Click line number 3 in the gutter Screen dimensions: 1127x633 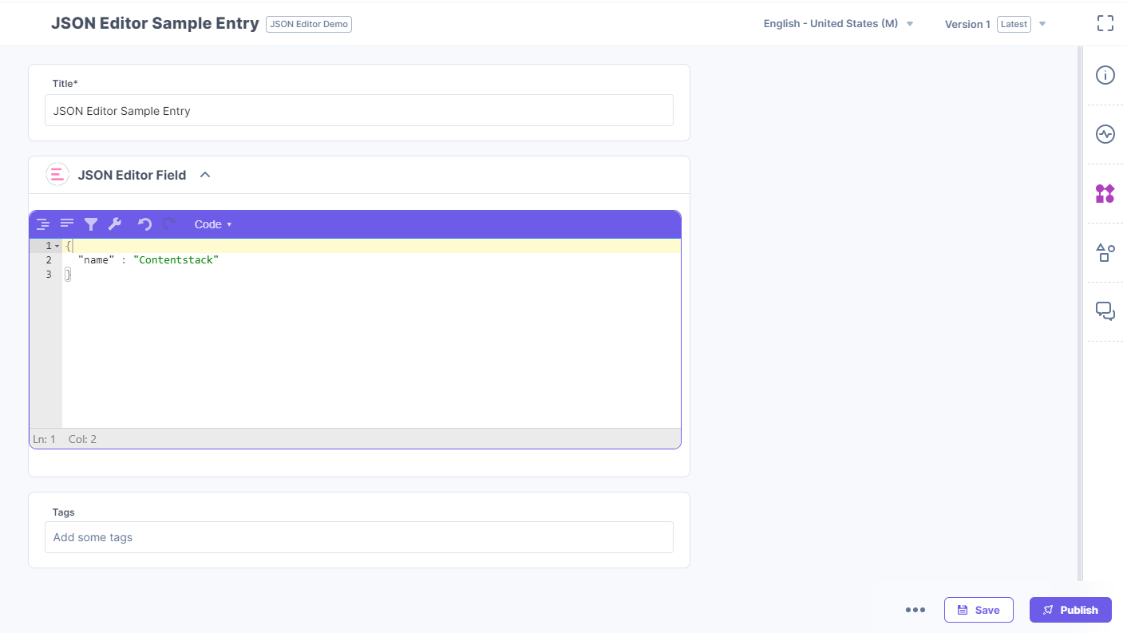pyautogui.click(x=49, y=275)
